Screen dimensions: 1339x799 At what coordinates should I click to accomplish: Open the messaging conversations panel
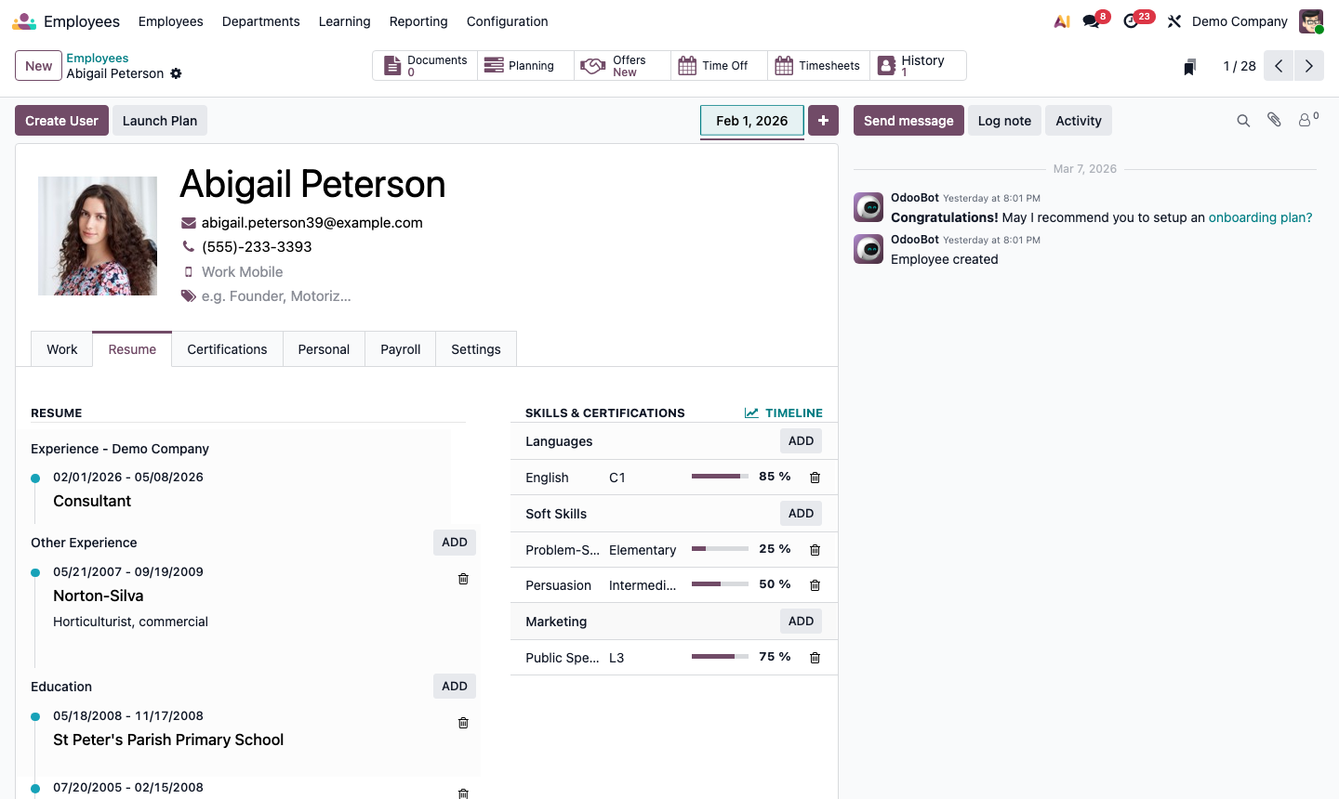(x=1090, y=20)
